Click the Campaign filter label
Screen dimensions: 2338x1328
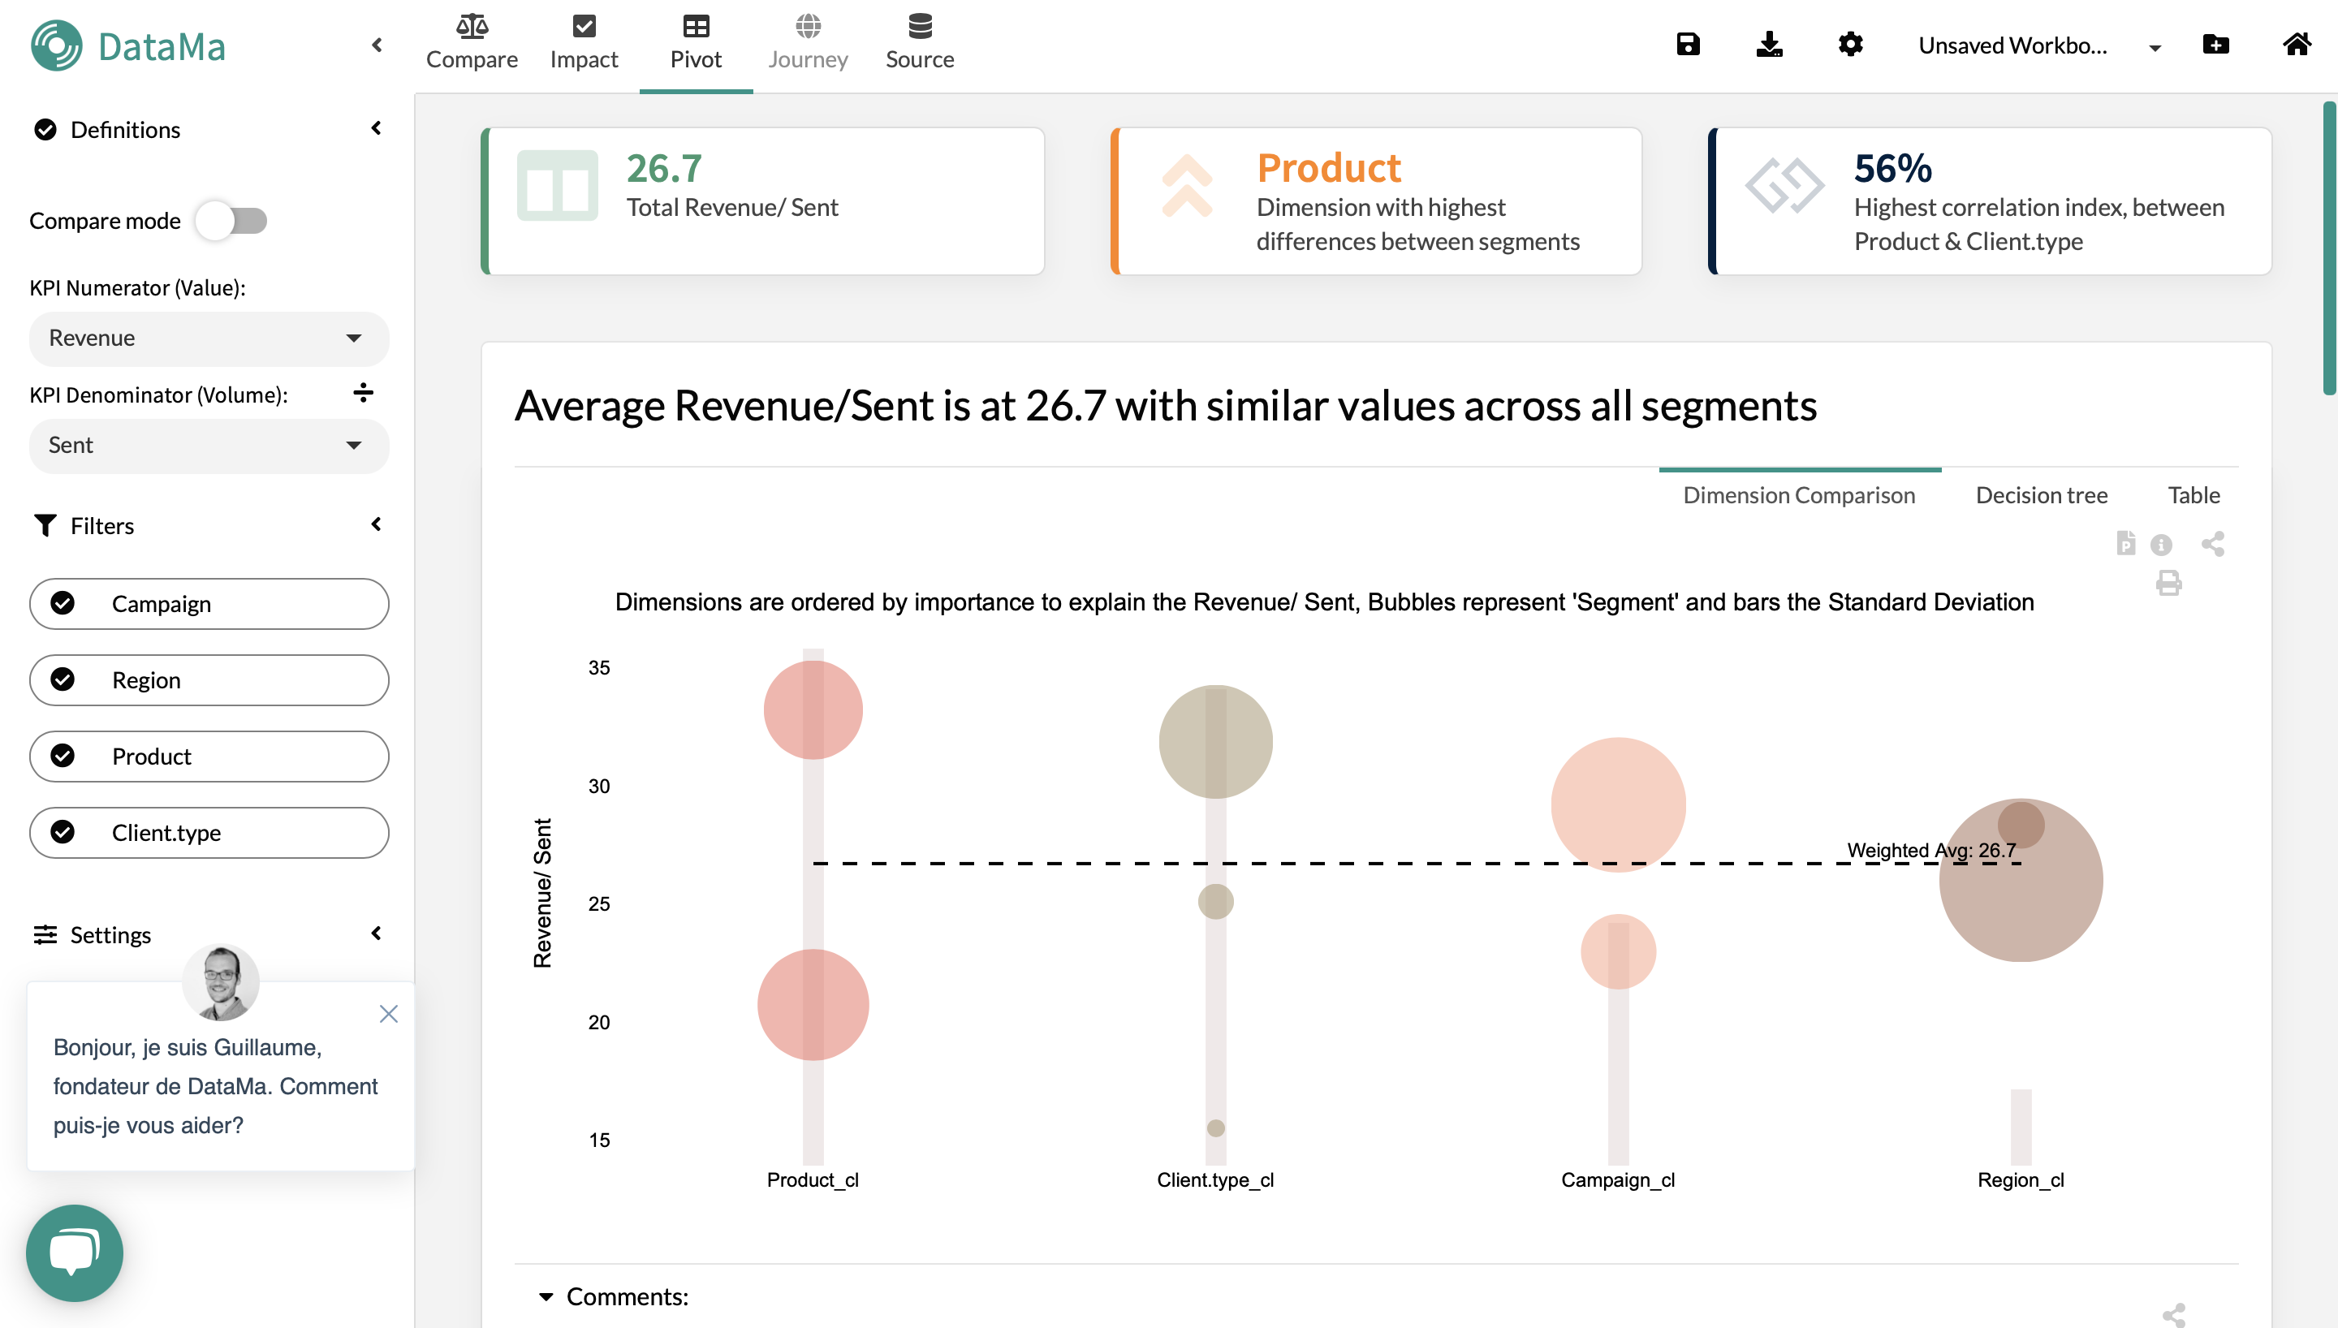[162, 604]
